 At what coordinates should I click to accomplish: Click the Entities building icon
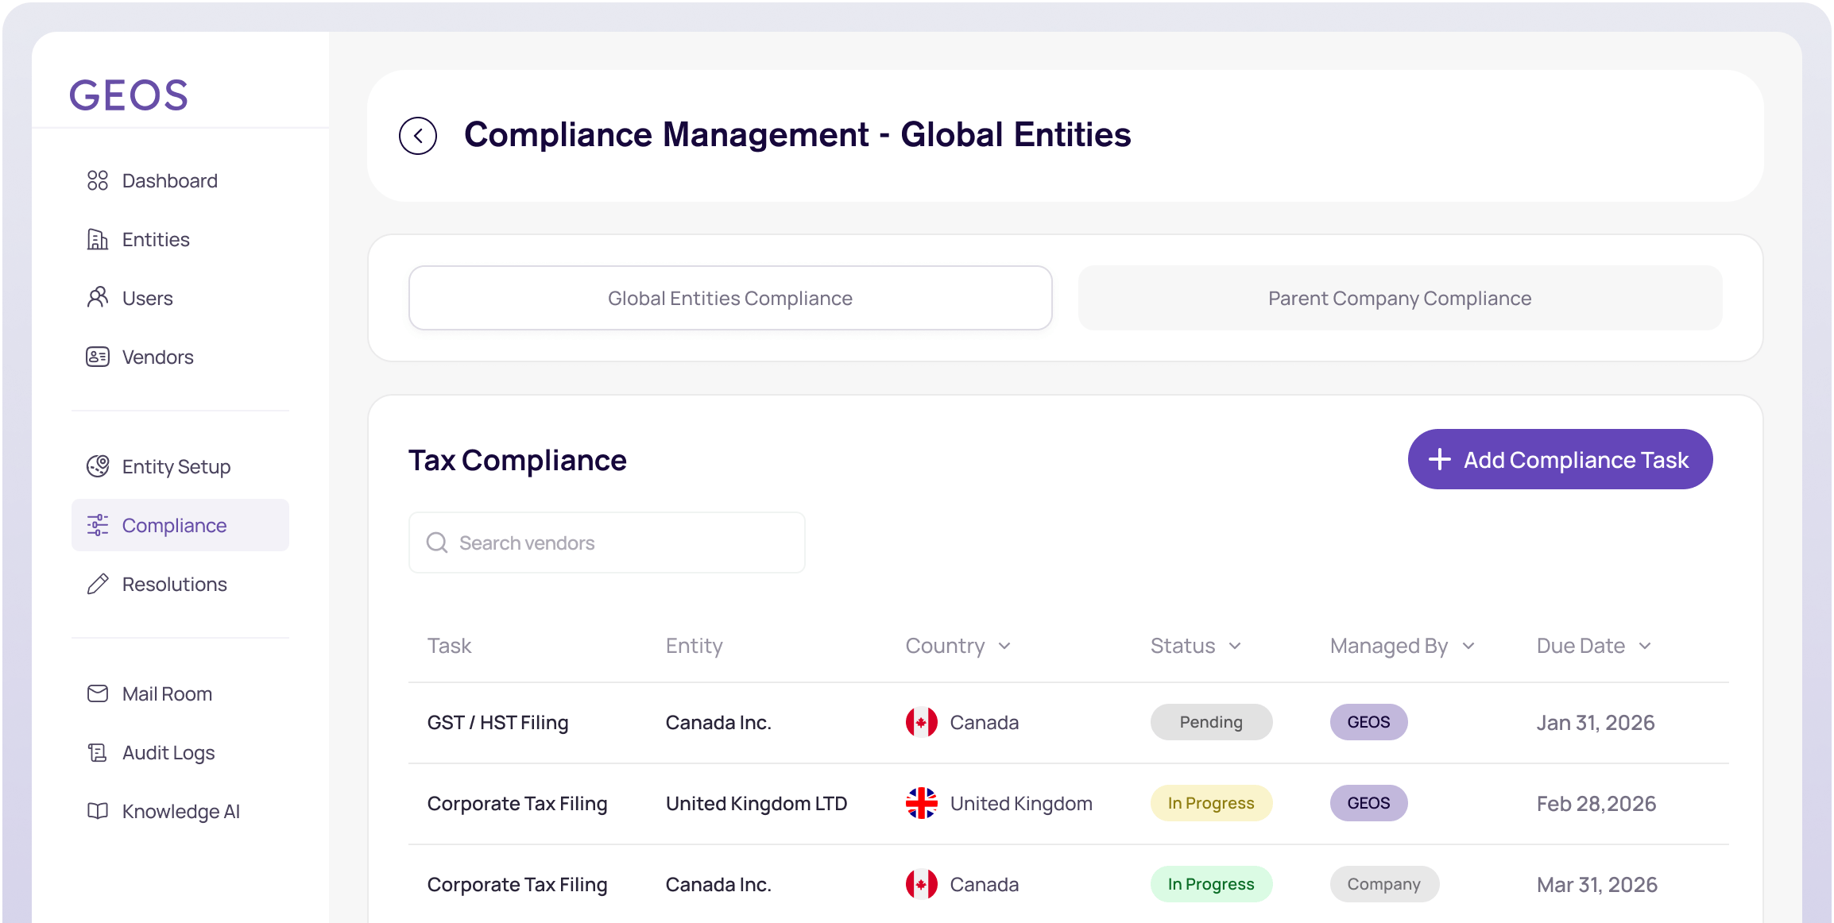click(98, 240)
